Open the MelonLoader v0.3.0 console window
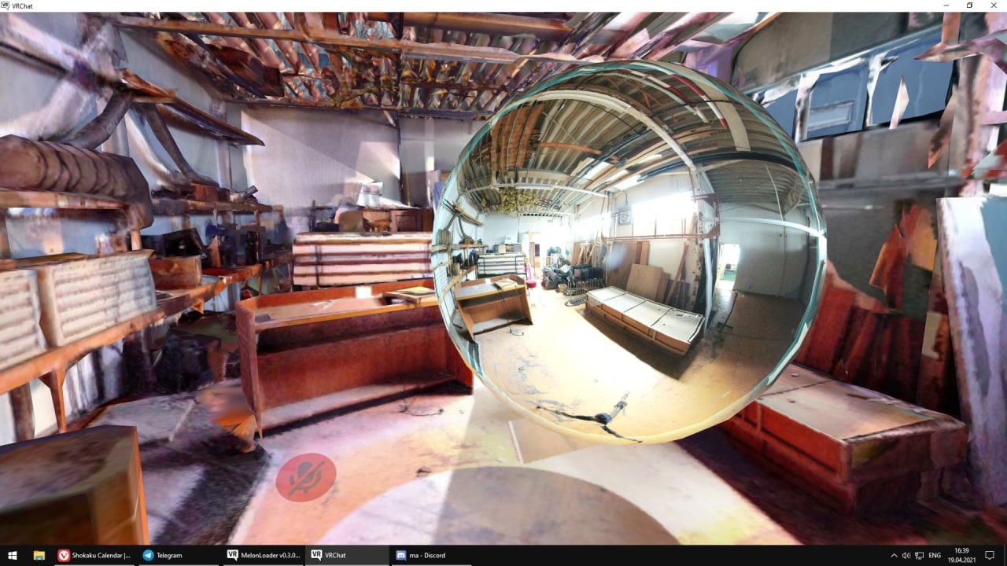This screenshot has width=1007, height=566. (263, 555)
